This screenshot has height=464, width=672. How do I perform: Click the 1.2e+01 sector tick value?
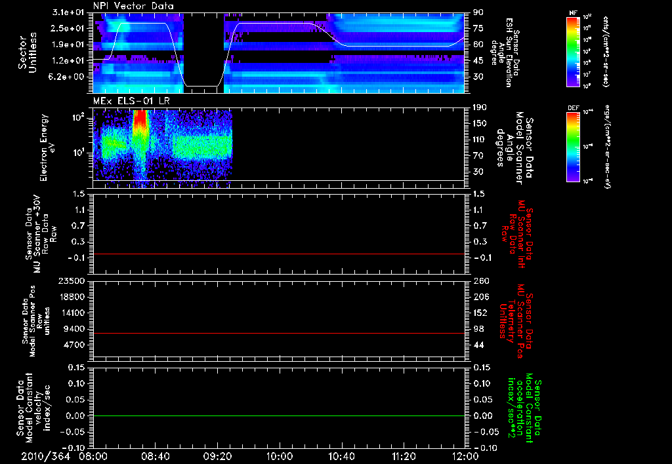click(68, 61)
